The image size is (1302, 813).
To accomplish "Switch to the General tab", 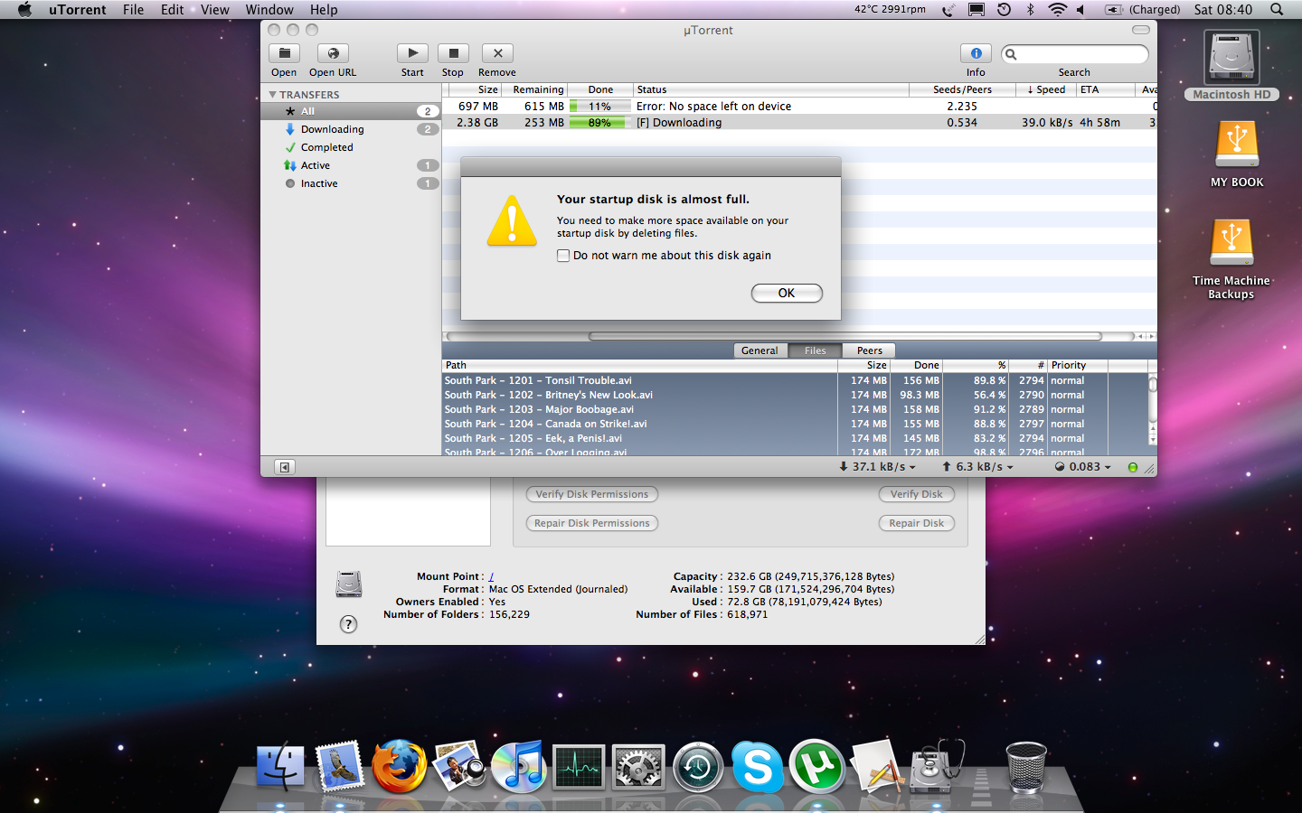I will (x=759, y=350).
